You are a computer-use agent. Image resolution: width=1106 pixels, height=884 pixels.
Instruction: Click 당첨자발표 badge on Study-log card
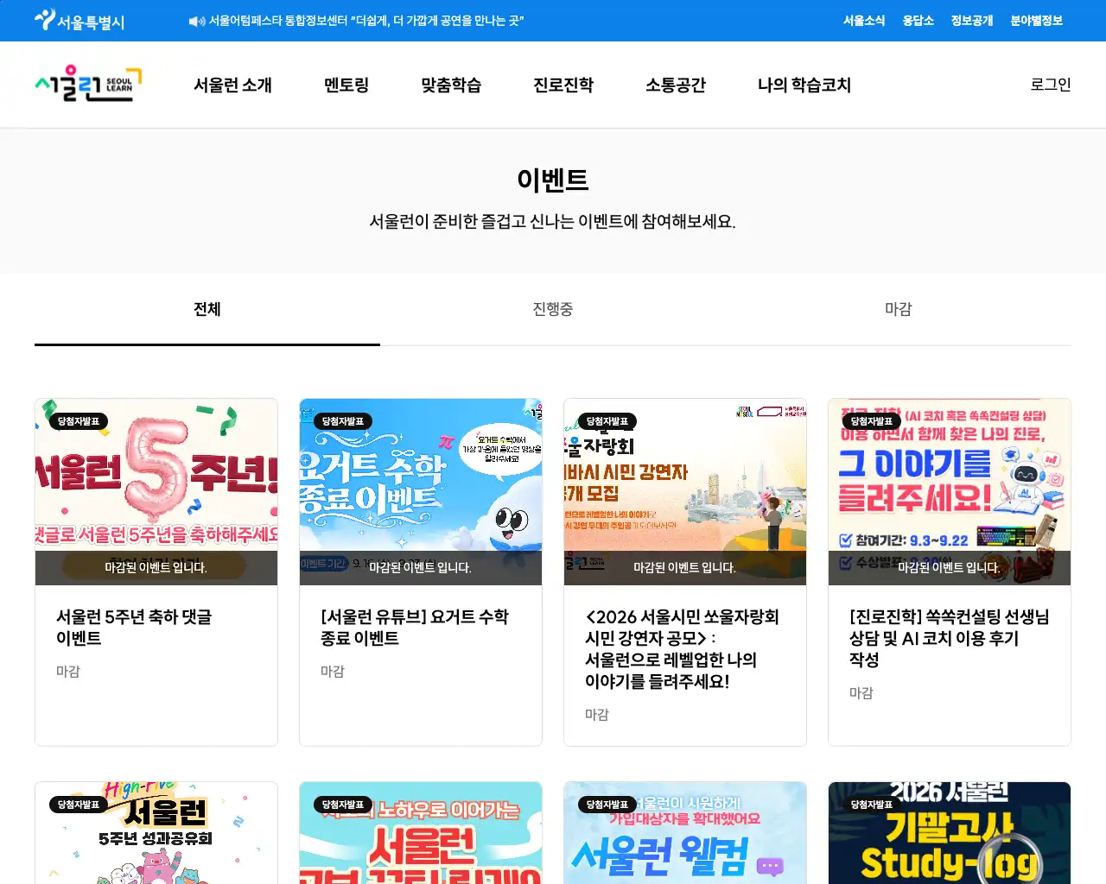pos(872,805)
